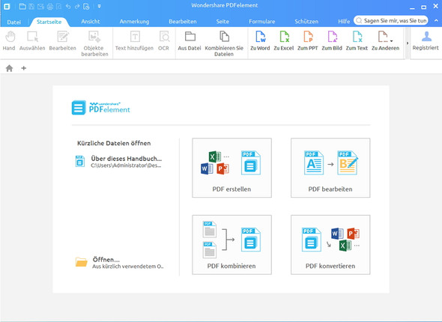
Task: Click the clock document icon in quick access bar
Action: pyautogui.click(x=86, y=7)
